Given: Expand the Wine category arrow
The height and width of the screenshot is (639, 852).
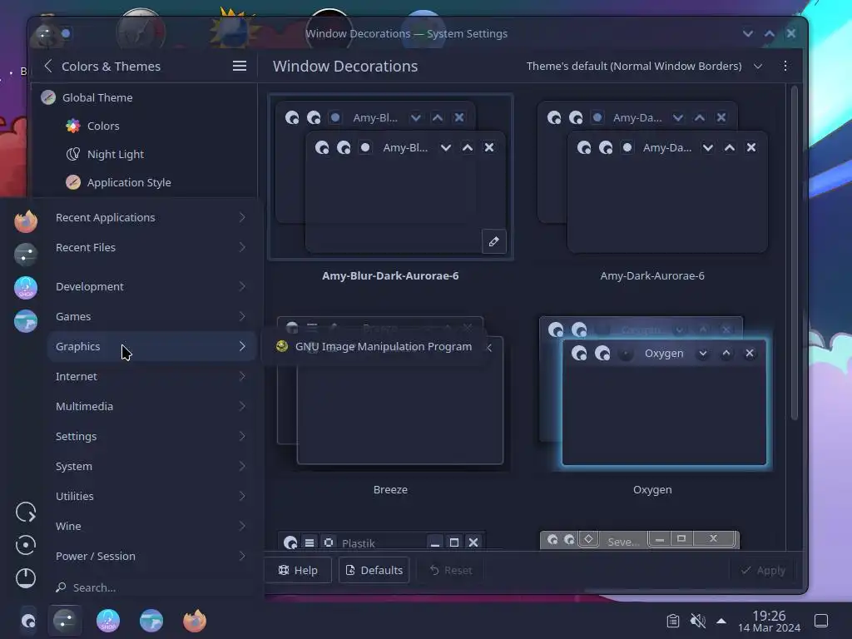Looking at the screenshot, I should coord(242,526).
